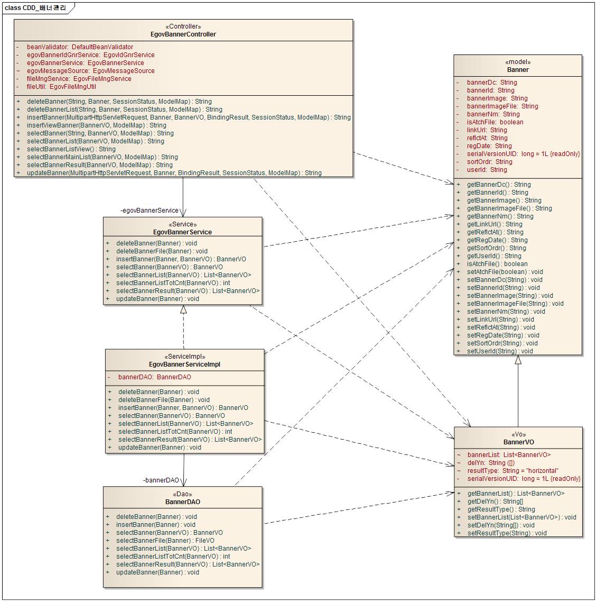This screenshot has width=597, height=602.
Task: Click the diagram frame label CDD_배너관리
Action: pyautogui.click(x=36, y=8)
